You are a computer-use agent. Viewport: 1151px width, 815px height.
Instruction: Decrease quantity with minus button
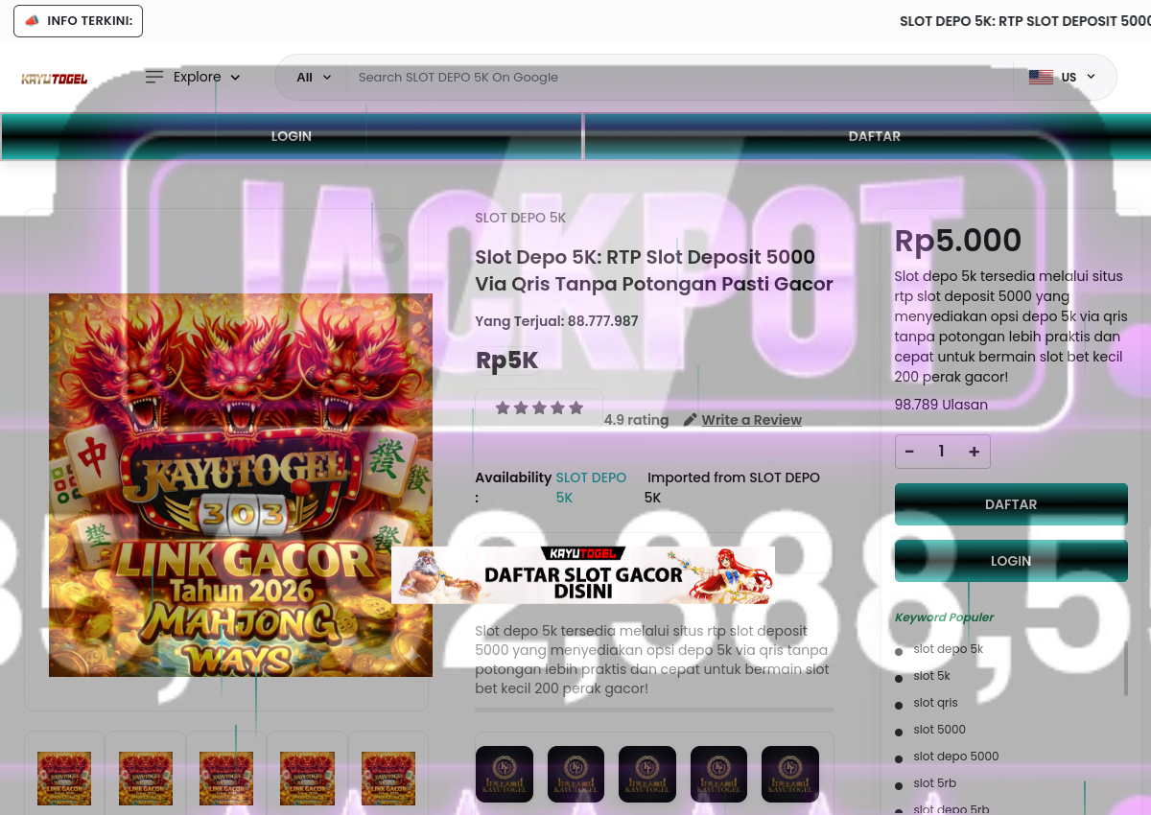909,452
